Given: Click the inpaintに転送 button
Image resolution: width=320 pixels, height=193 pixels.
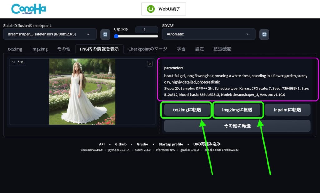Looking at the screenshot, I should 287,110.
